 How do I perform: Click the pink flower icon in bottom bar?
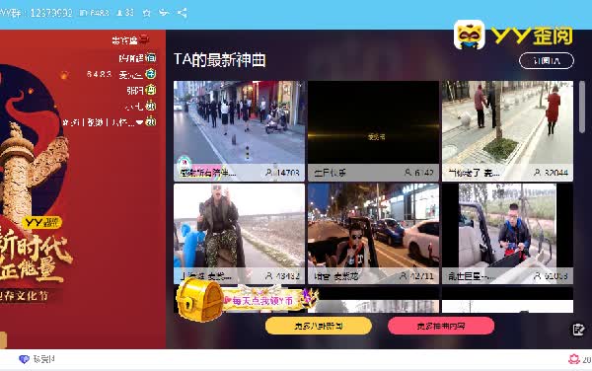tap(574, 359)
